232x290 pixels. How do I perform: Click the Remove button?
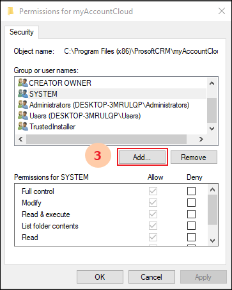(194, 157)
